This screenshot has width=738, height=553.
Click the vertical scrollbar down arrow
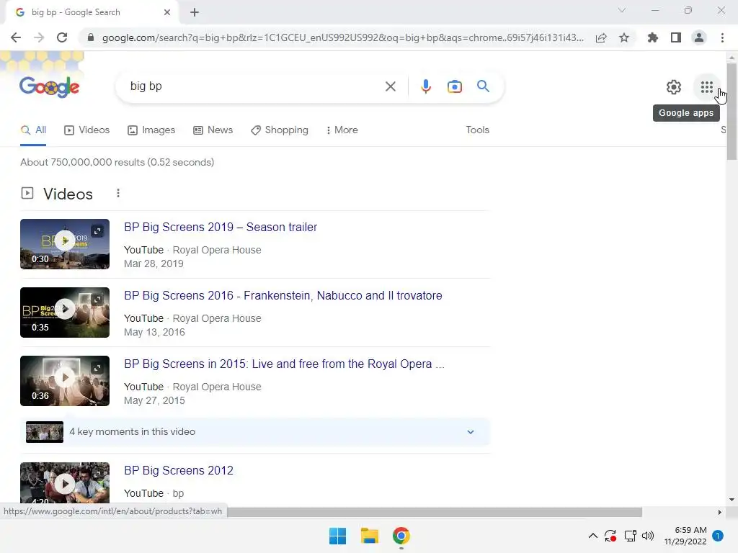[732, 500]
